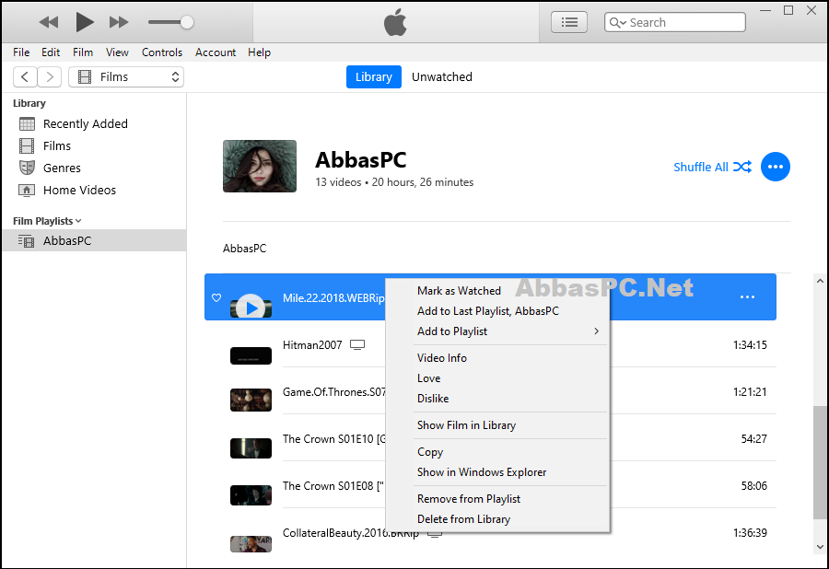Open the ellipsis on Mile.22 row
Image resolution: width=829 pixels, height=569 pixels.
pos(747,296)
